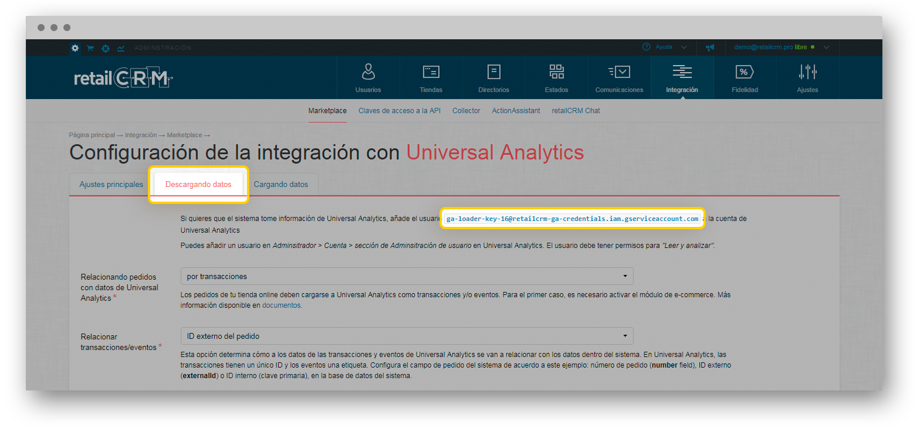Open the 'por transacciones' dropdown

[407, 276]
